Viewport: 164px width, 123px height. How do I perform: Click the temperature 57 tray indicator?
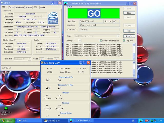point(143,121)
